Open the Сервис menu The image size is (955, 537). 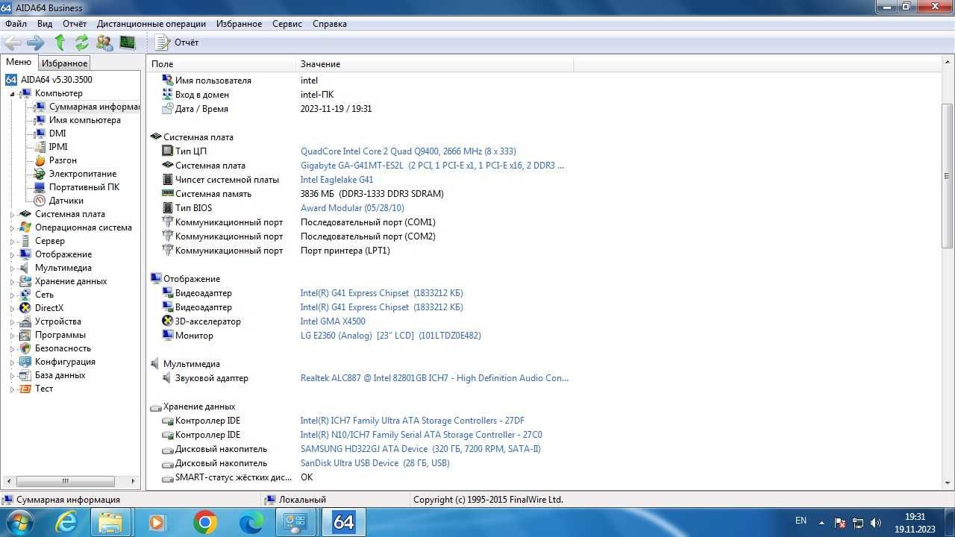[x=287, y=24]
